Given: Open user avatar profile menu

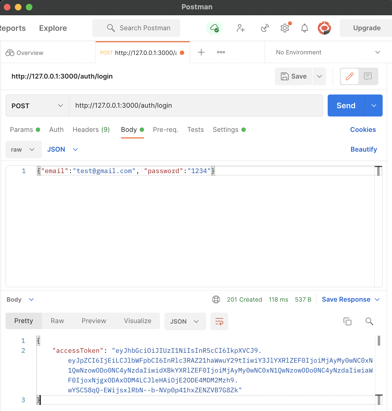Looking at the screenshot, I should [x=324, y=28].
